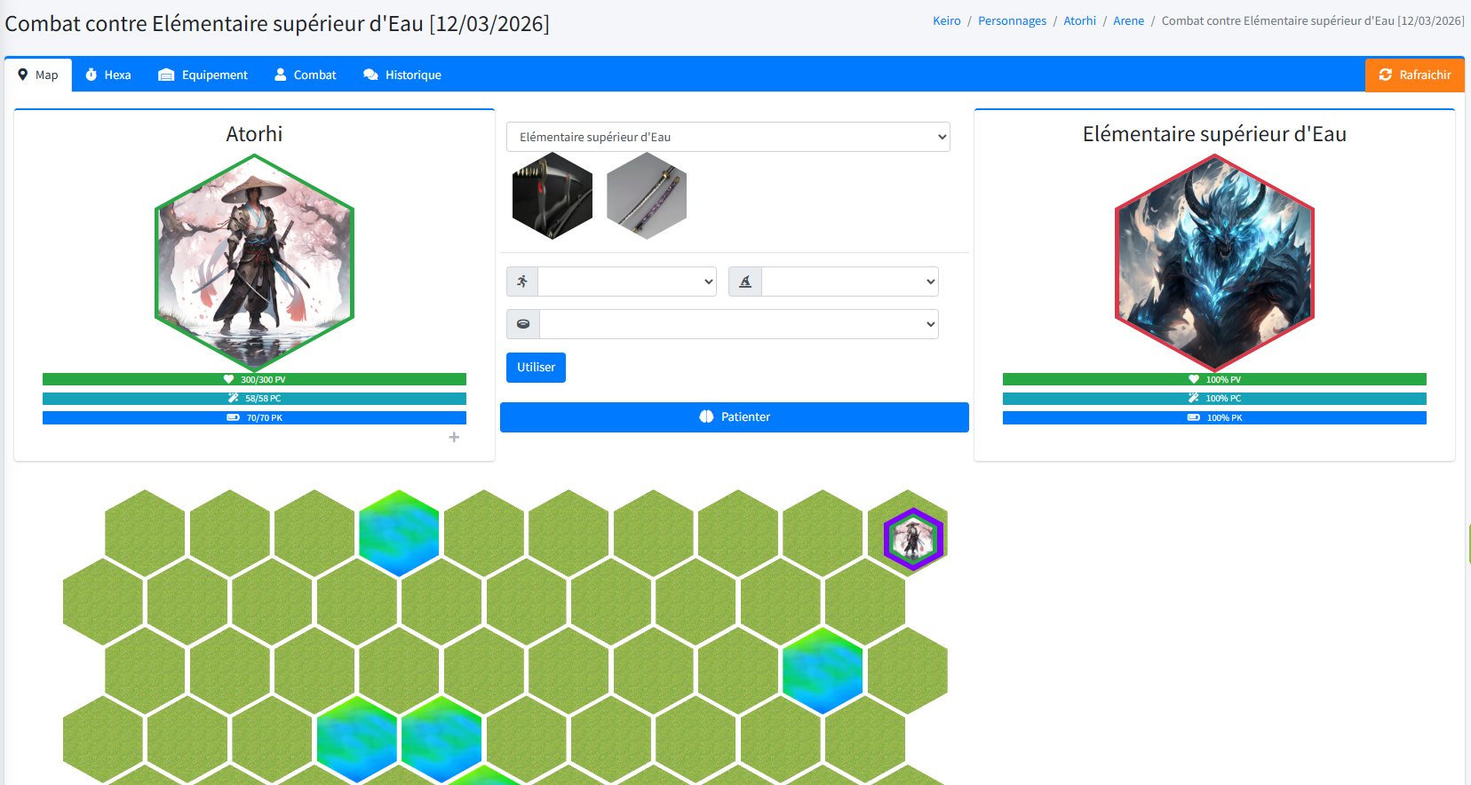This screenshot has height=785, width=1471.
Task: Select the purple-sheathed sword hexagon
Action: (x=646, y=196)
